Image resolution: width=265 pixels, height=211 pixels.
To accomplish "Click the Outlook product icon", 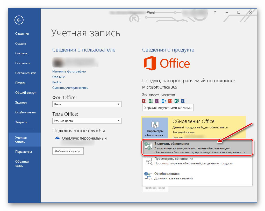I will point(164,101).
